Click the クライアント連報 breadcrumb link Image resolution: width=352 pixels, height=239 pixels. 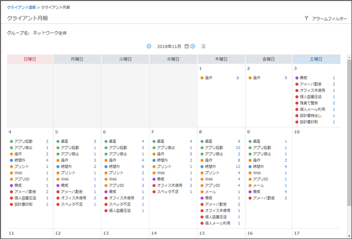pos(21,8)
